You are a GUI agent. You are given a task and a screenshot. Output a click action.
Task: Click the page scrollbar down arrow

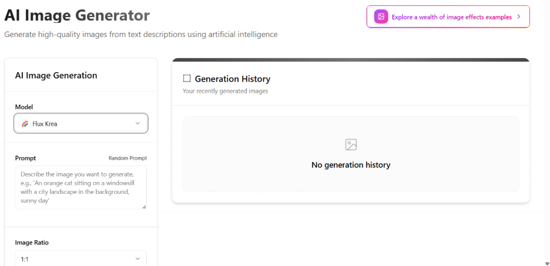point(545,262)
